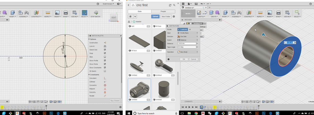Image resolution: width=314 pixels, height=115 pixels.
Task: Click the Upload button
Action: tap(155, 16)
